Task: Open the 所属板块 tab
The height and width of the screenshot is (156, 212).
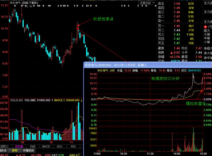Action: pos(29,150)
